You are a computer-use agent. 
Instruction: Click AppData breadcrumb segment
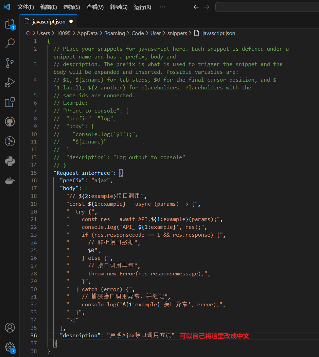pyautogui.click(x=87, y=33)
